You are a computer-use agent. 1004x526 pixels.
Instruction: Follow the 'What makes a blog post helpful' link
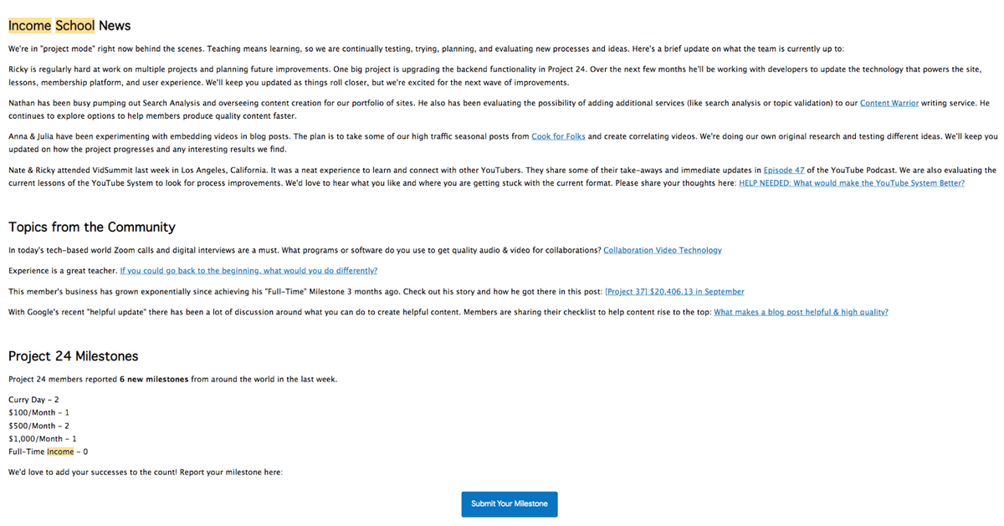pos(801,312)
